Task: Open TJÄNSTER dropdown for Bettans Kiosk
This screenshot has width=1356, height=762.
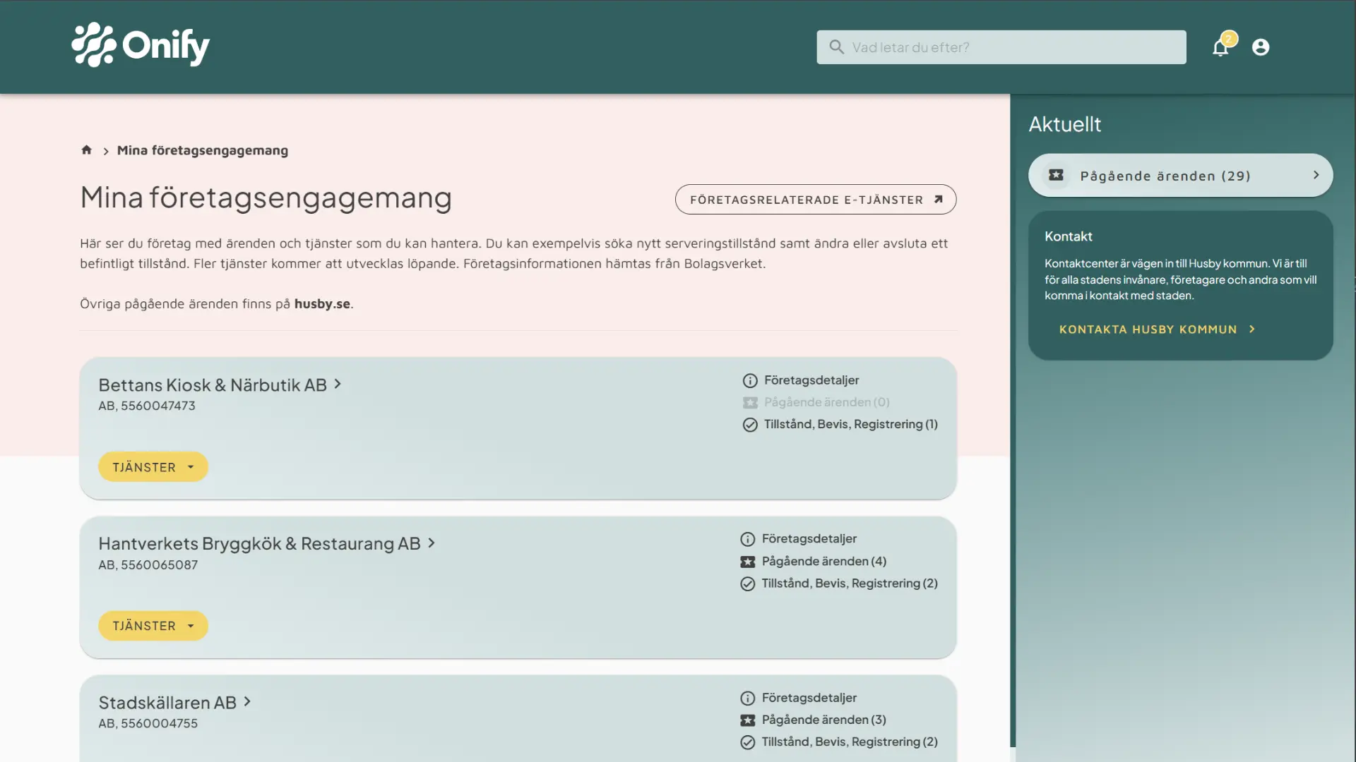Action: tap(153, 466)
